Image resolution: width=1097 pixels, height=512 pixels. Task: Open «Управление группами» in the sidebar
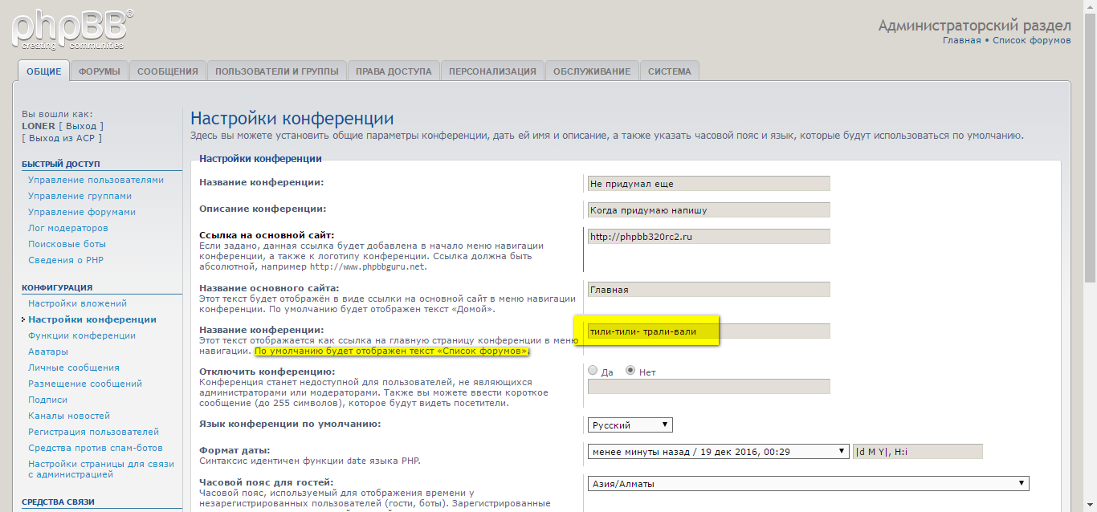point(80,196)
